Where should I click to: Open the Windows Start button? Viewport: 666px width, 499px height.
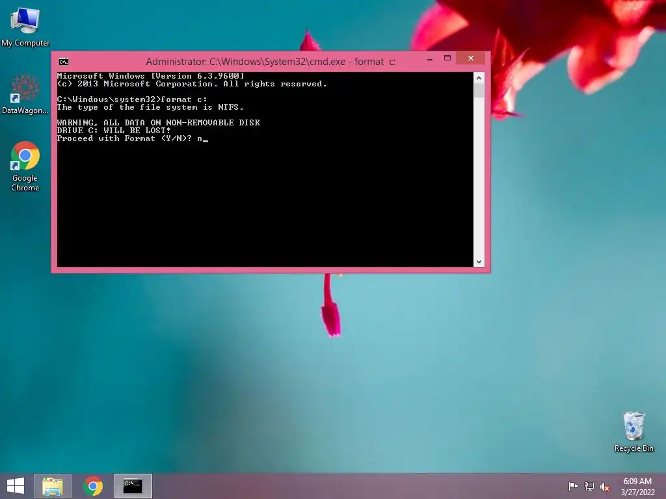(16, 486)
